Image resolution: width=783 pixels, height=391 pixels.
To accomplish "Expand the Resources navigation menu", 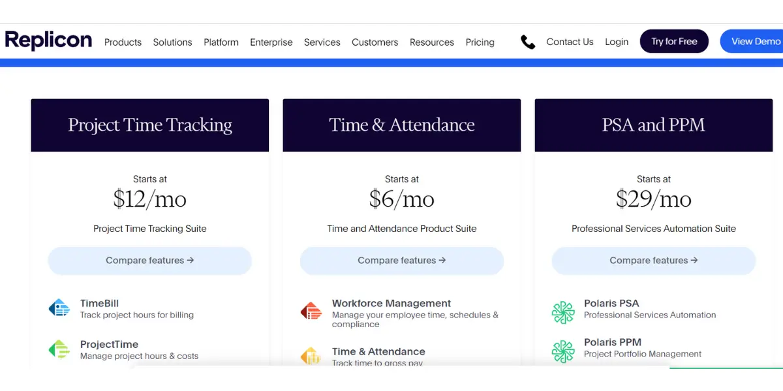I will point(431,42).
